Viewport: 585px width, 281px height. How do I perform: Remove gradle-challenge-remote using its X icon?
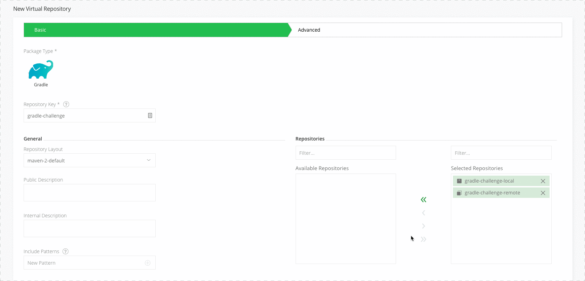543,193
